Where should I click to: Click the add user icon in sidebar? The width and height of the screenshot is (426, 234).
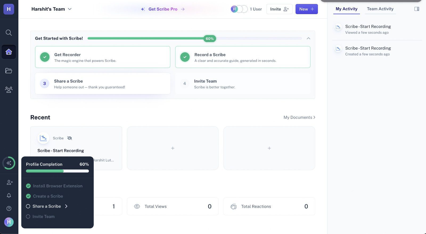[10, 182]
